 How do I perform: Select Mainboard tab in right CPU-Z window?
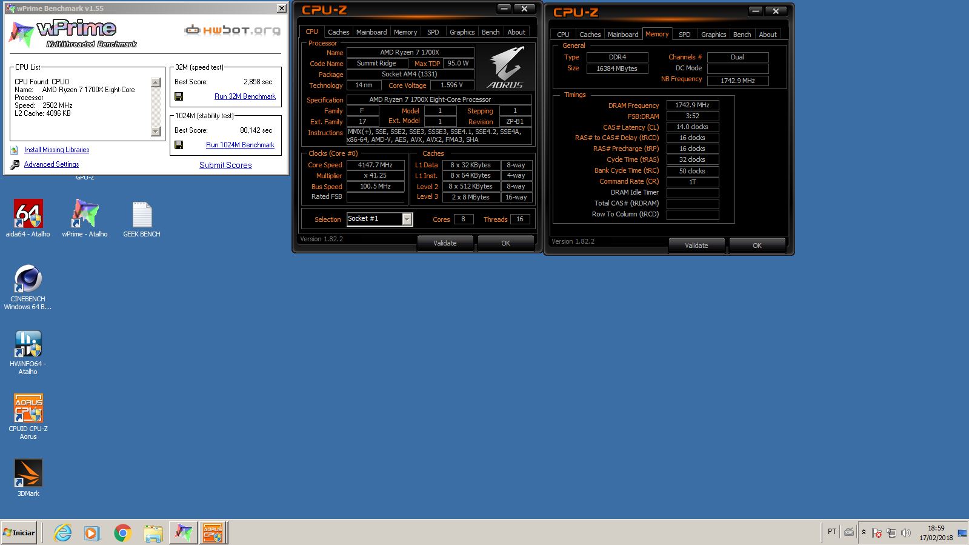623,35
